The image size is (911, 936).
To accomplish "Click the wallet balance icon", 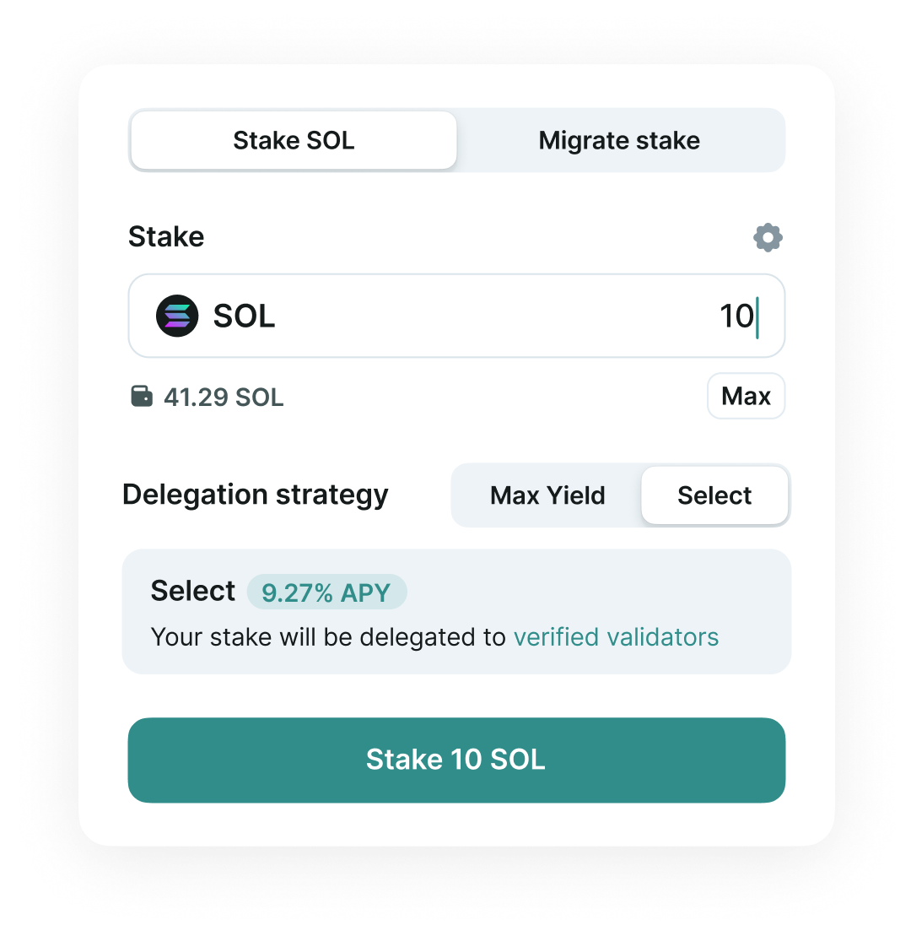I will 142,396.
